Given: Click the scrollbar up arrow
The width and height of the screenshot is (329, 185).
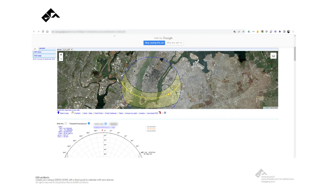Looking at the screenshot, I should (295, 36).
